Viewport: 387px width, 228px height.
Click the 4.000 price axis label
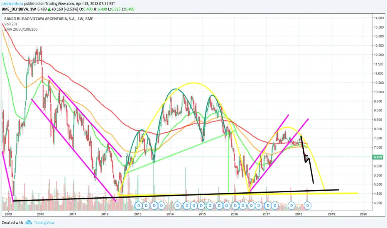pos(379,203)
